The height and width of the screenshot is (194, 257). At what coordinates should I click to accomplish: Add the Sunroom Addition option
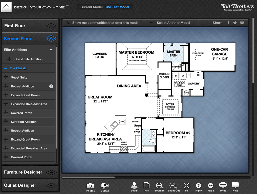tap(24, 122)
